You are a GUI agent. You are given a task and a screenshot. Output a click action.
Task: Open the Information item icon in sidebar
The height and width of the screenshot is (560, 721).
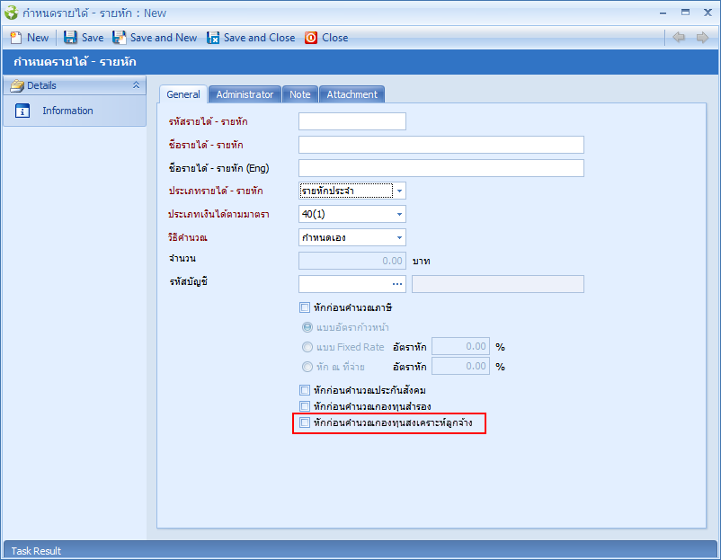tap(23, 111)
